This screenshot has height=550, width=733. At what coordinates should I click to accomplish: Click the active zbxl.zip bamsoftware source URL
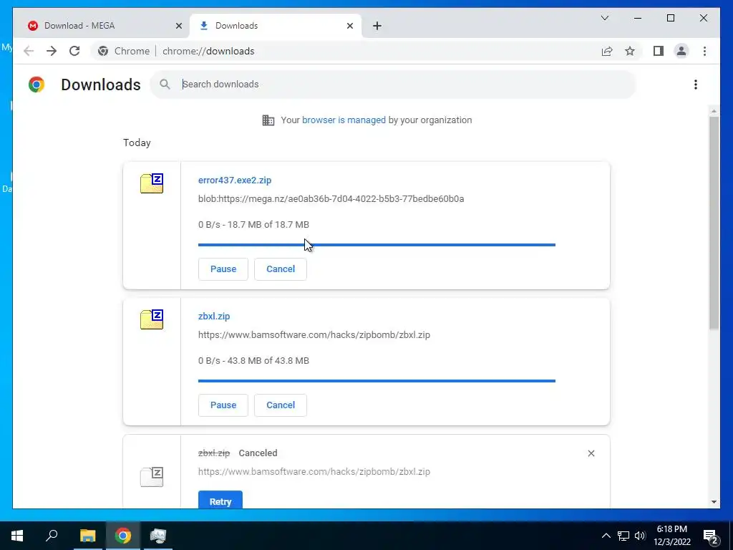[314, 335]
